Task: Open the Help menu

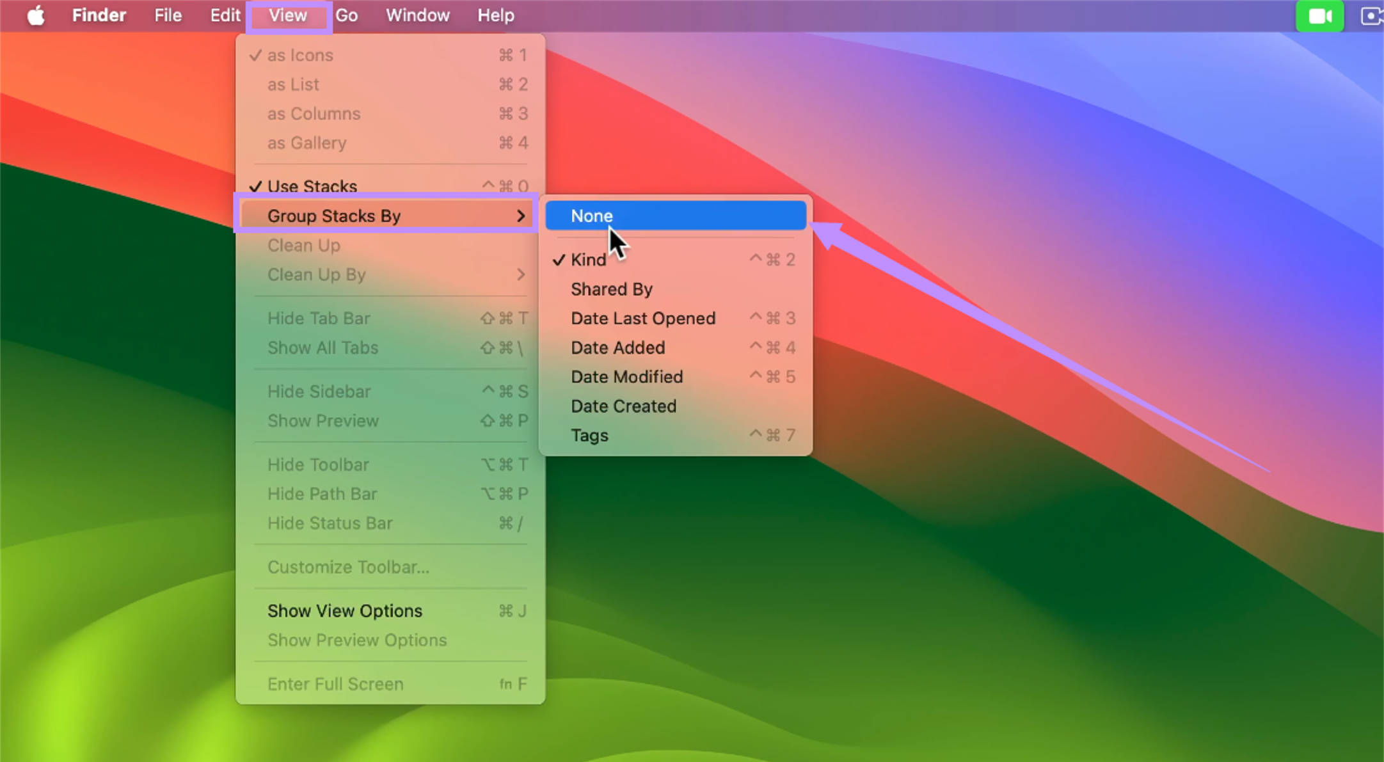Action: pyautogui.click(x=496, y=15)
